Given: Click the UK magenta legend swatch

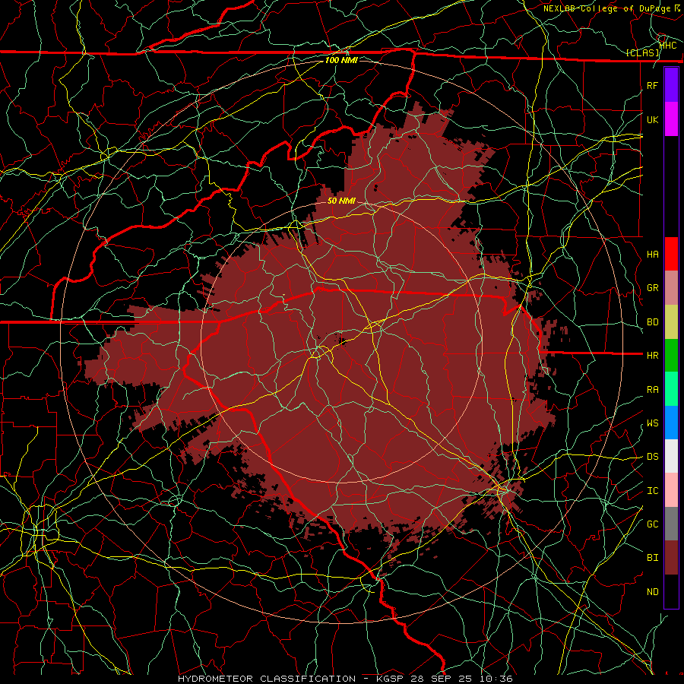Looking at the screenshot, I should point(671,119).
